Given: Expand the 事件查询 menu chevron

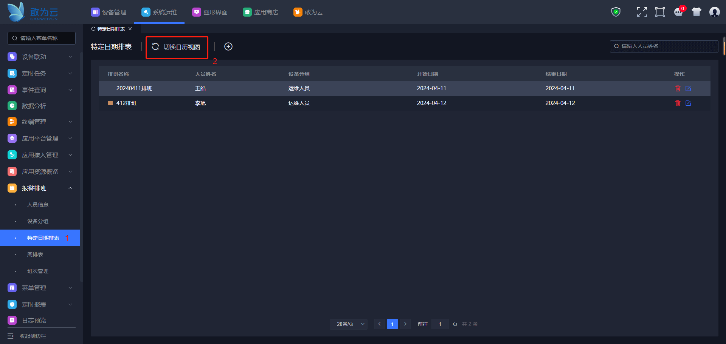Looking at the screenshot, I should click(70, 90).
